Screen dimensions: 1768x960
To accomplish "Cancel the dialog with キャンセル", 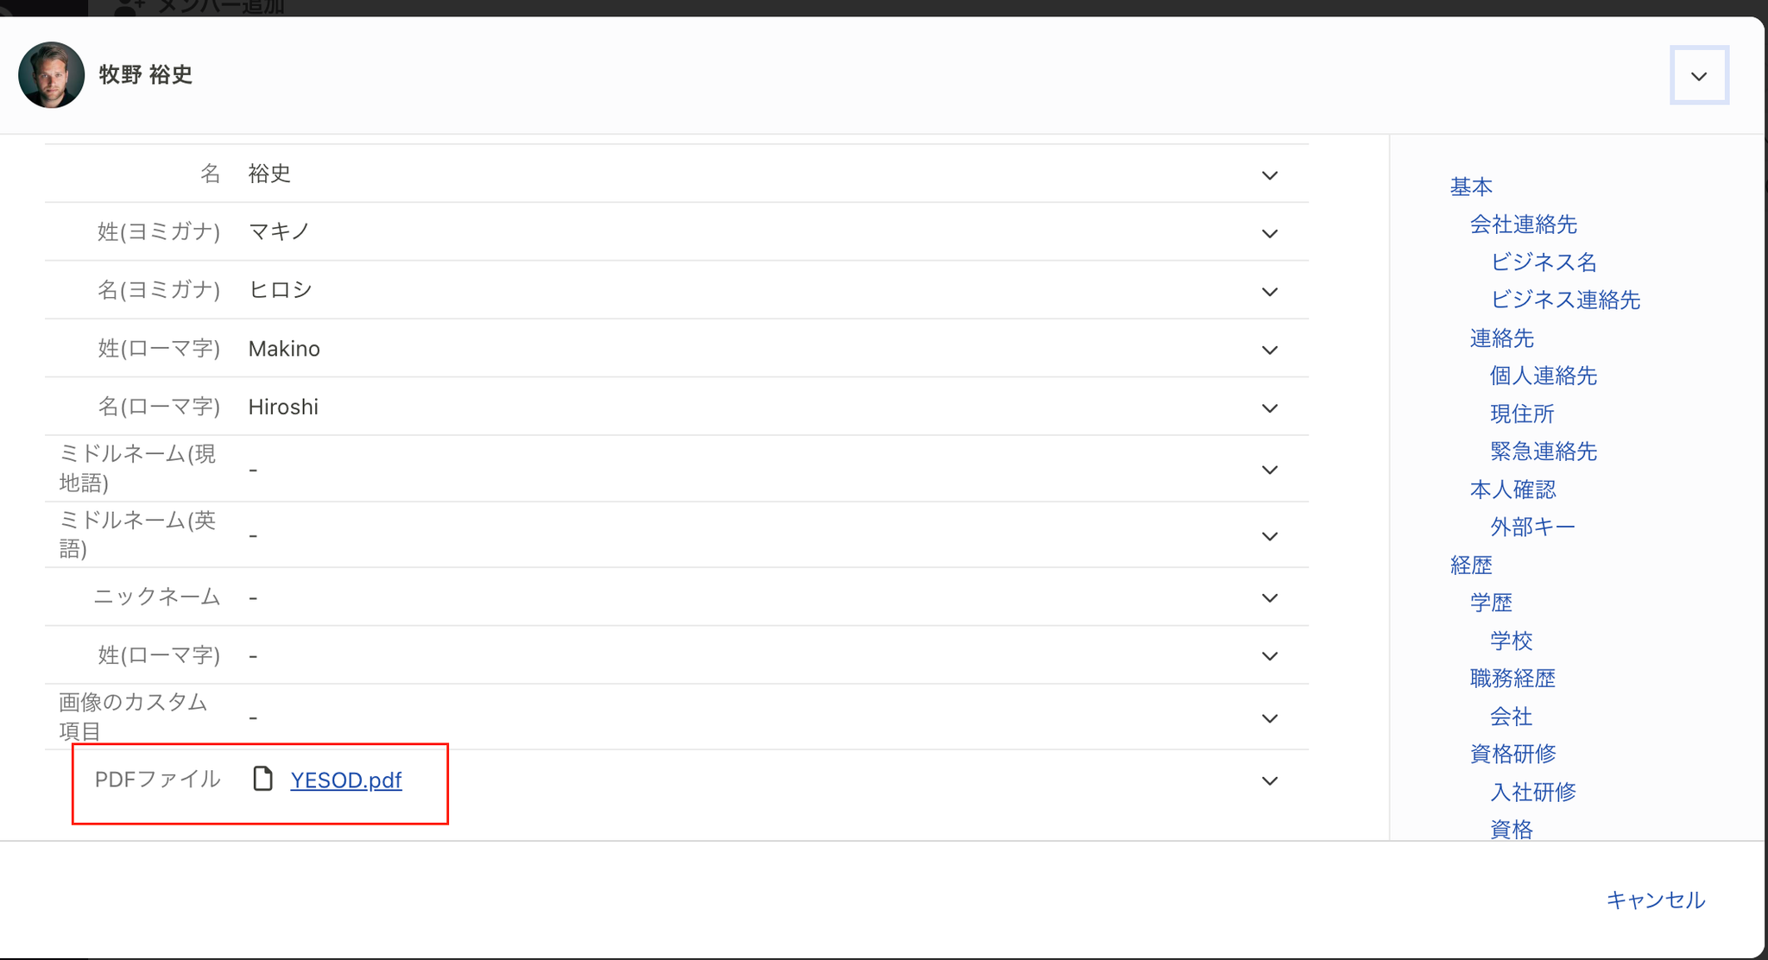I will pos(1655,900).
